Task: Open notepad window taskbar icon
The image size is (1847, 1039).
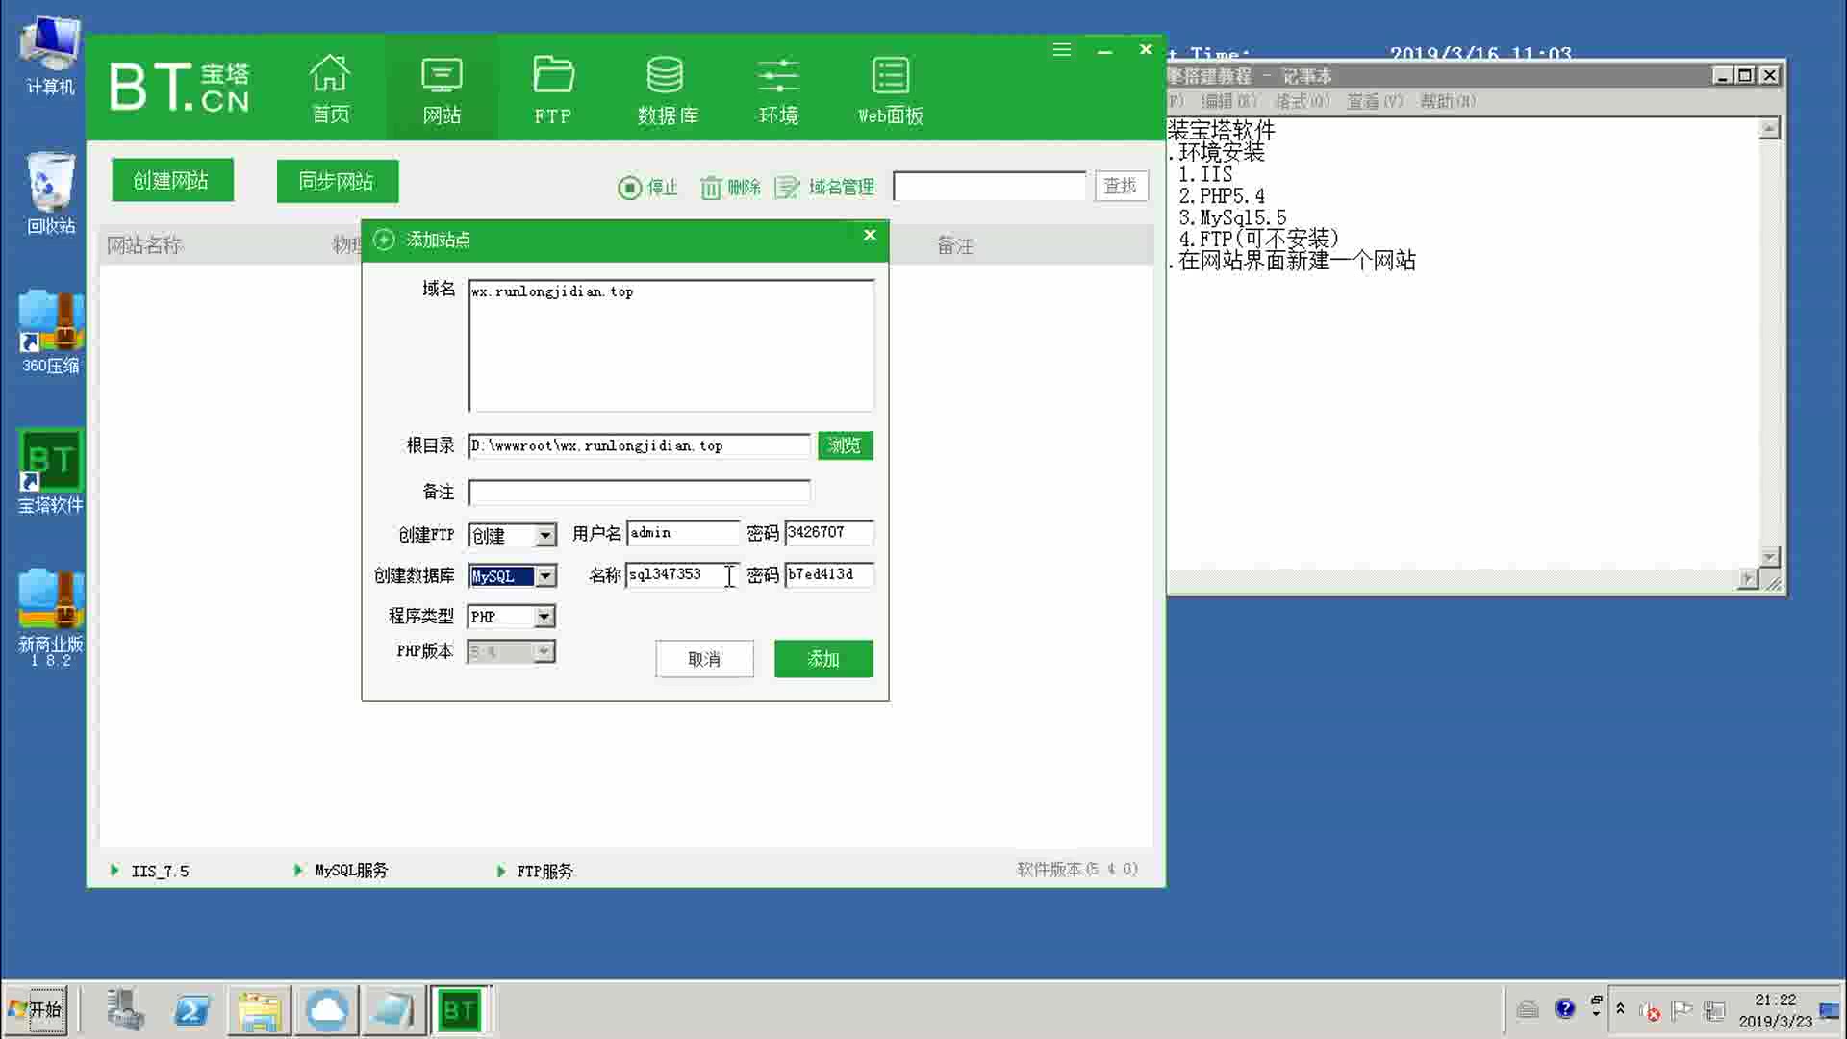Action: click(393, 1010)
